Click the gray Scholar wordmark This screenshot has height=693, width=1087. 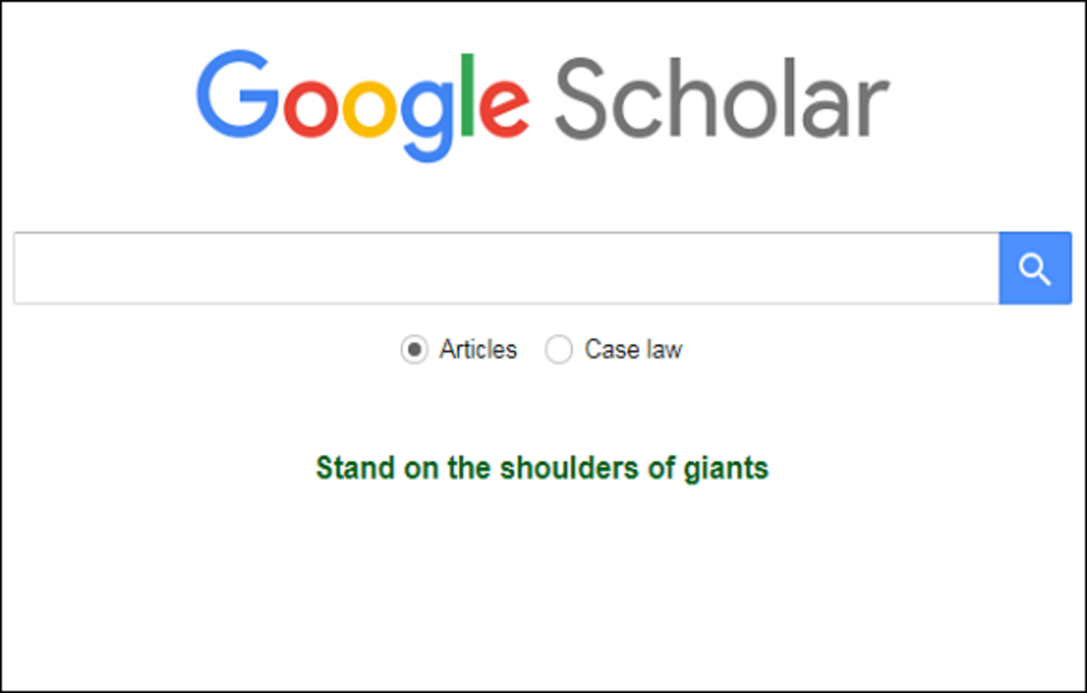(x=722, y=98)
